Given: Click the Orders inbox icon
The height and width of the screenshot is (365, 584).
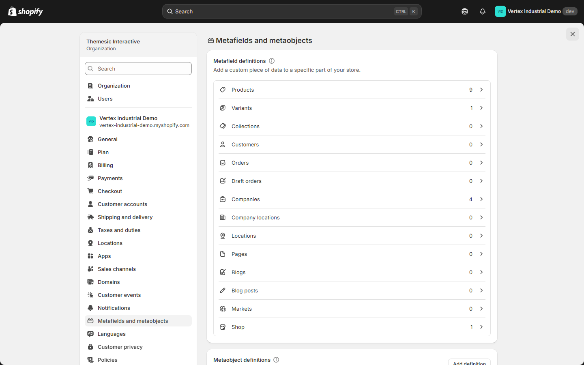Looking at the screenshot, I should (223, 163).
